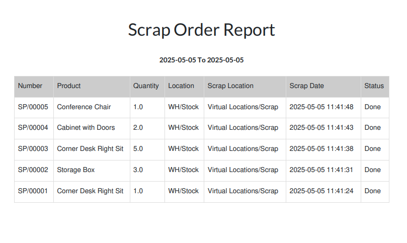Click the Done status for SP/00001
The height and width of the screenshot is (243, 407).
point(372,191)
